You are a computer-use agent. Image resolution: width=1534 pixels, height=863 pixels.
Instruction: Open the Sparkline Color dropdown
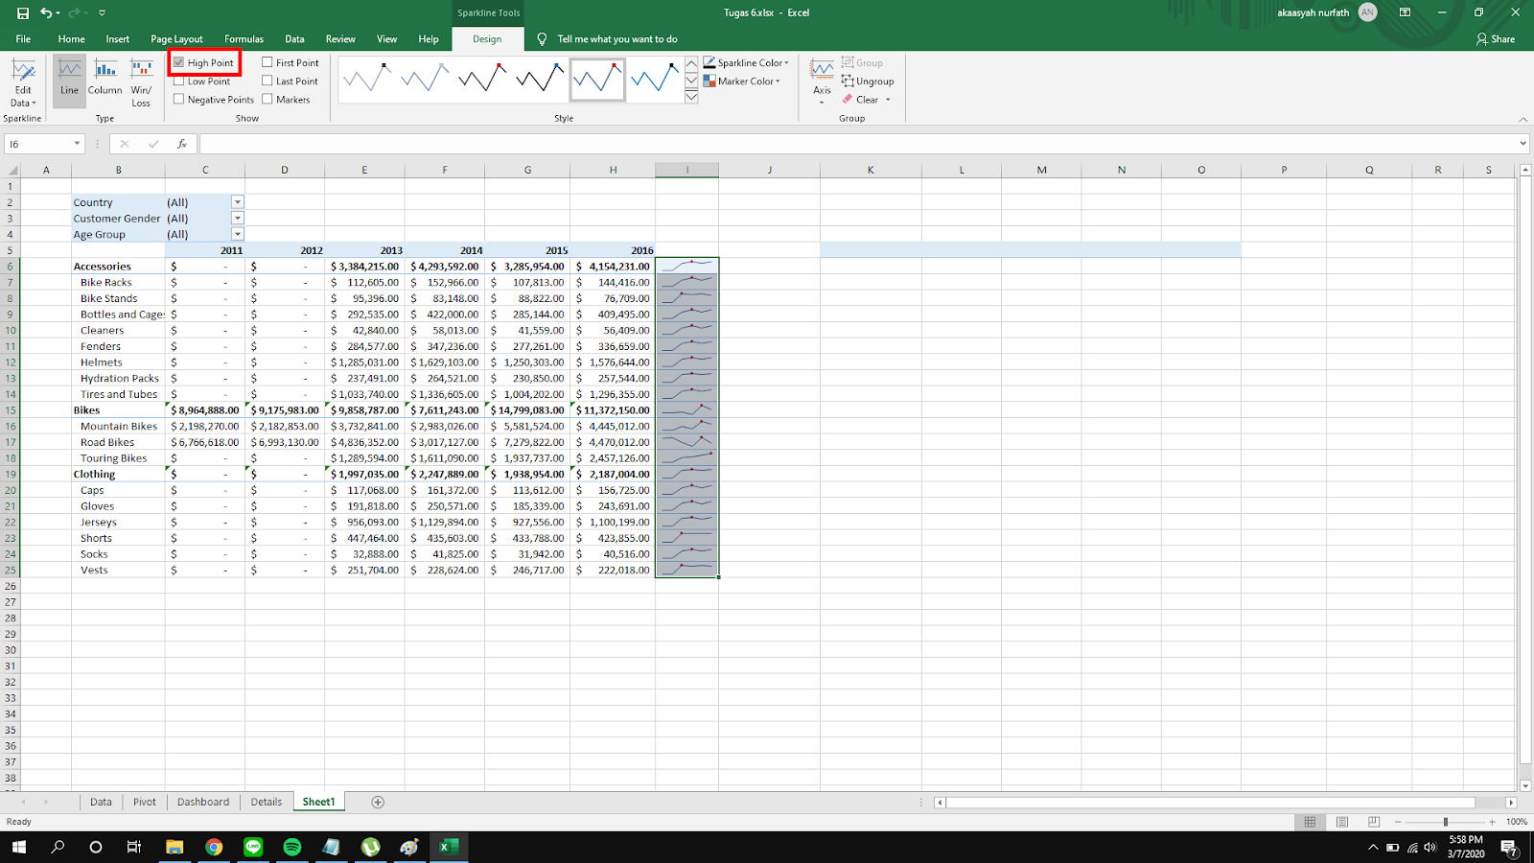pyautogui.click(x=748, y=62)
